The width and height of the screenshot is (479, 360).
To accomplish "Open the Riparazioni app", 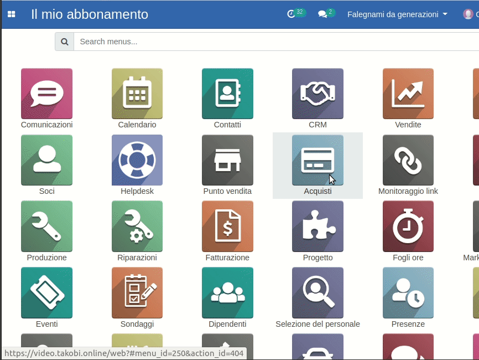I will (137, 227).
